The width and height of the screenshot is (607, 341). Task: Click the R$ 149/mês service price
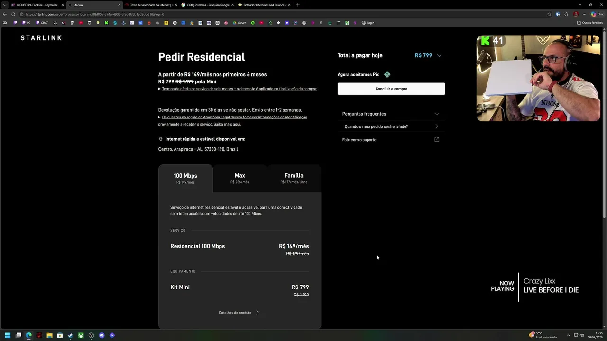tap(294, 246)
